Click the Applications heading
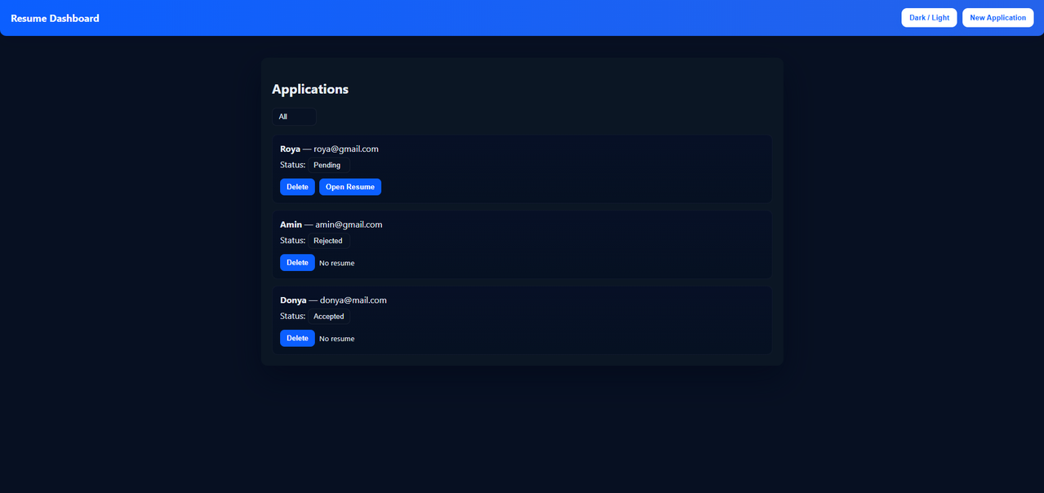The height and width of the screenshot is (493, 1044). click(310, 89)
